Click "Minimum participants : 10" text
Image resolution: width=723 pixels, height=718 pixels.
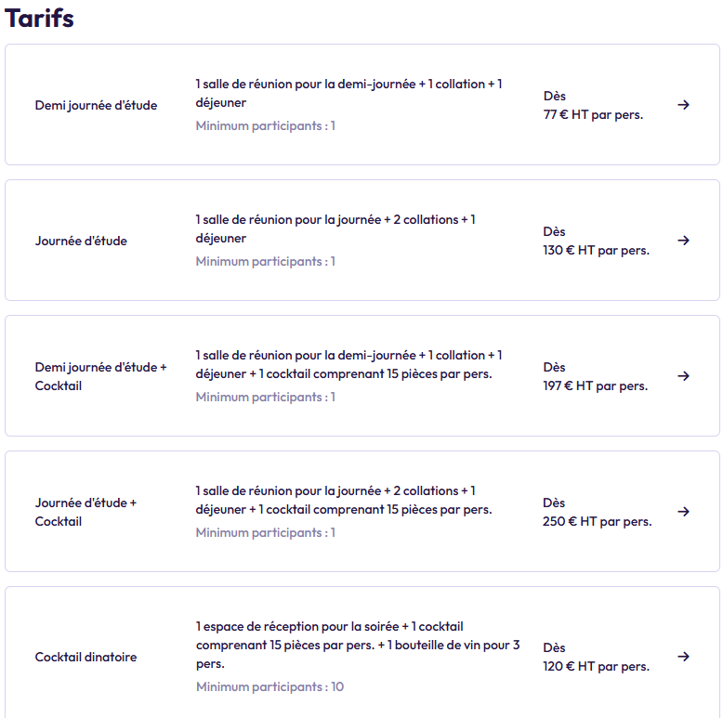click(269, 687)
